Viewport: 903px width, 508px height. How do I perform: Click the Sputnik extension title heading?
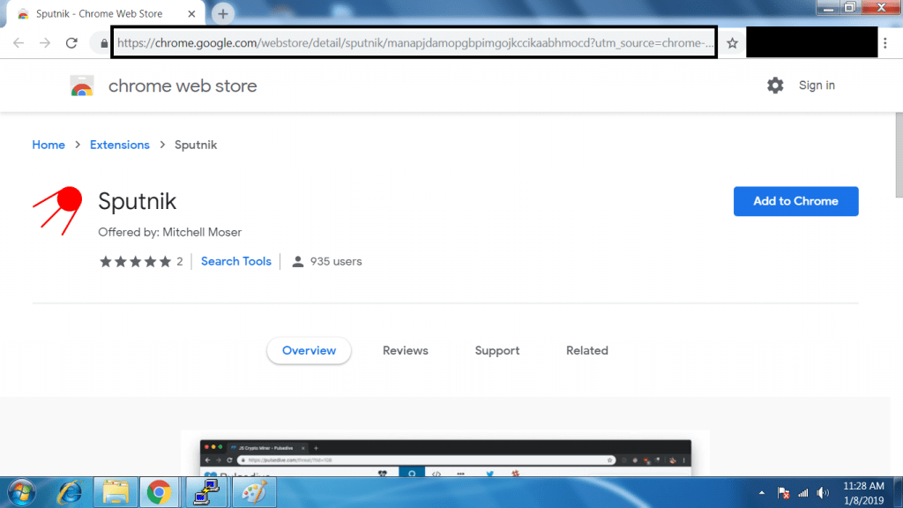[x=137, y=202]
